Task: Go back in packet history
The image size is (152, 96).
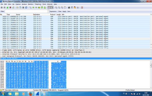Action: click(x=33, y=7)
